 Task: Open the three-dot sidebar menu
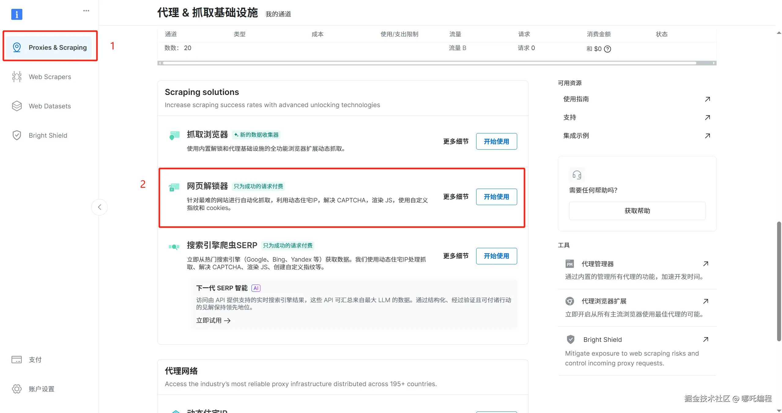pyautogui.click(x=86, y=11)
